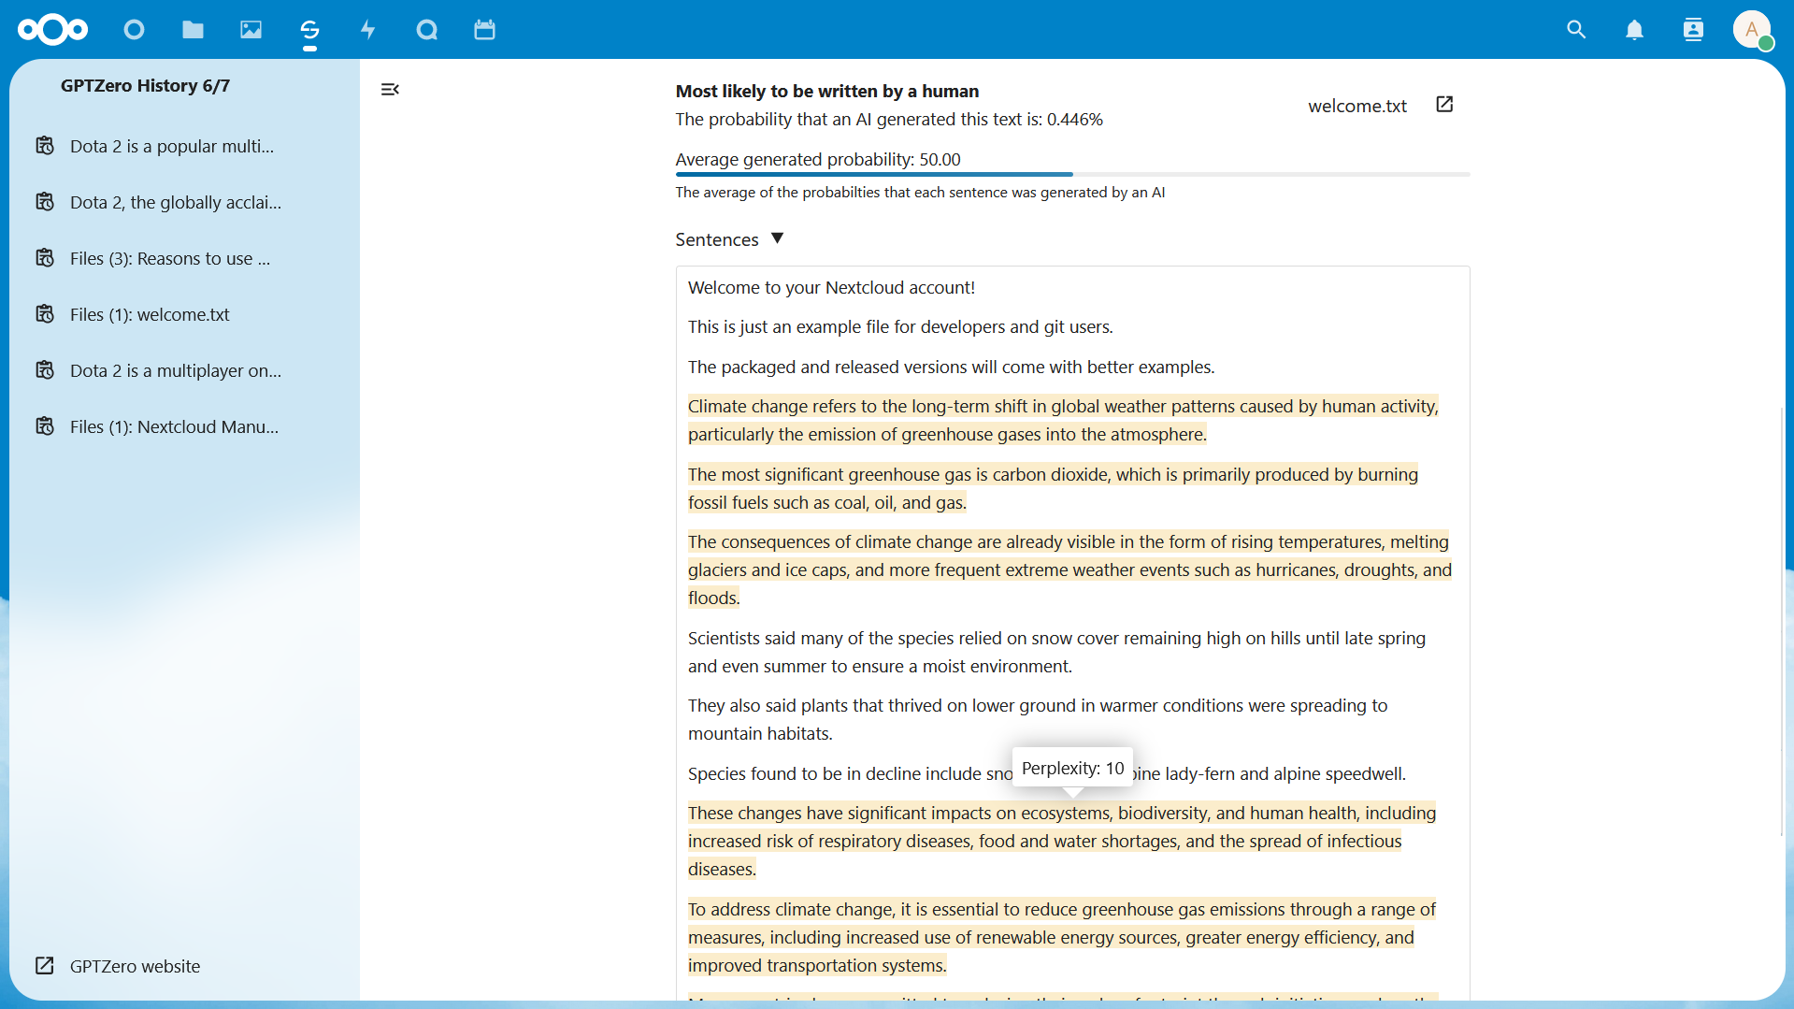Open the Calendar app icon
Image resolution: width=1794 pixels, height=1009 pixels.
coord(484,30)
